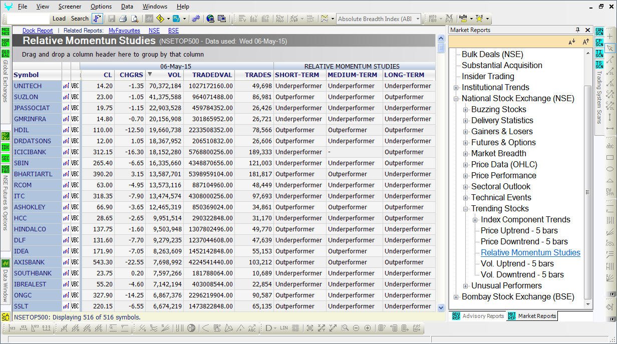617x344 pixels.
Task: Click the VBC icon in the SUZLON row
Action: tap(75, 97)
